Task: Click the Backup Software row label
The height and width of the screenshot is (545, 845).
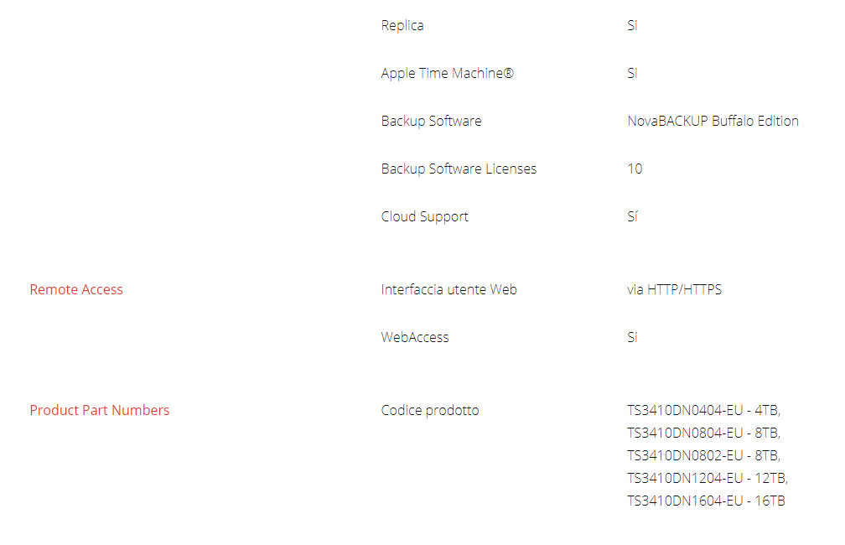Action: point(431,121)
